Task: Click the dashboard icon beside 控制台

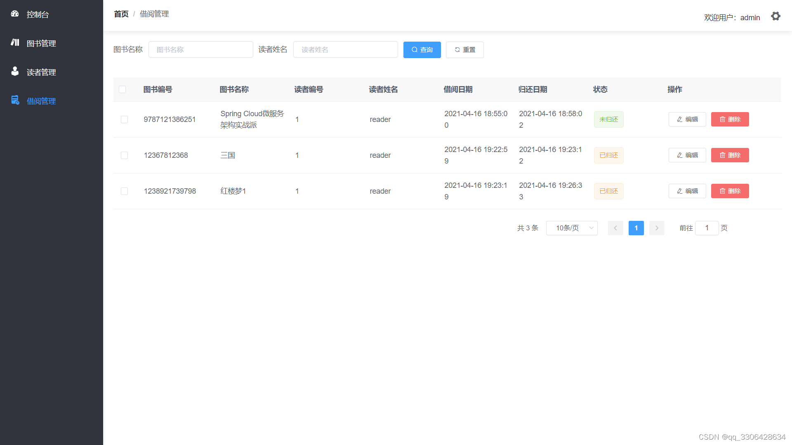Action: [15, 14]
